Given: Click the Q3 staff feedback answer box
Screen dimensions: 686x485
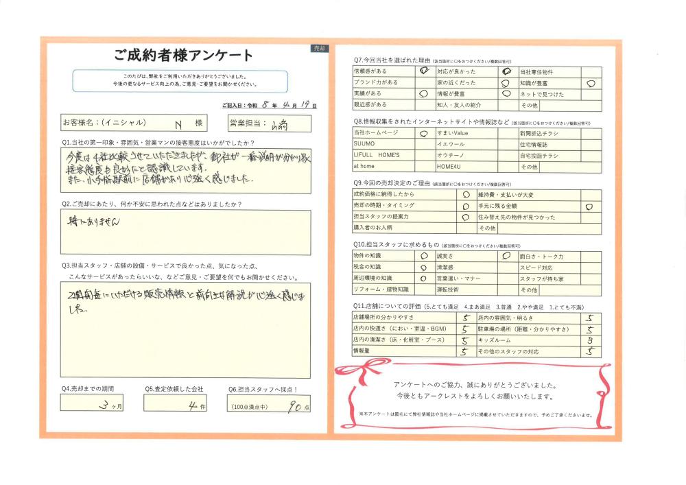Looking at the screenshot, I should coord(185,328).
